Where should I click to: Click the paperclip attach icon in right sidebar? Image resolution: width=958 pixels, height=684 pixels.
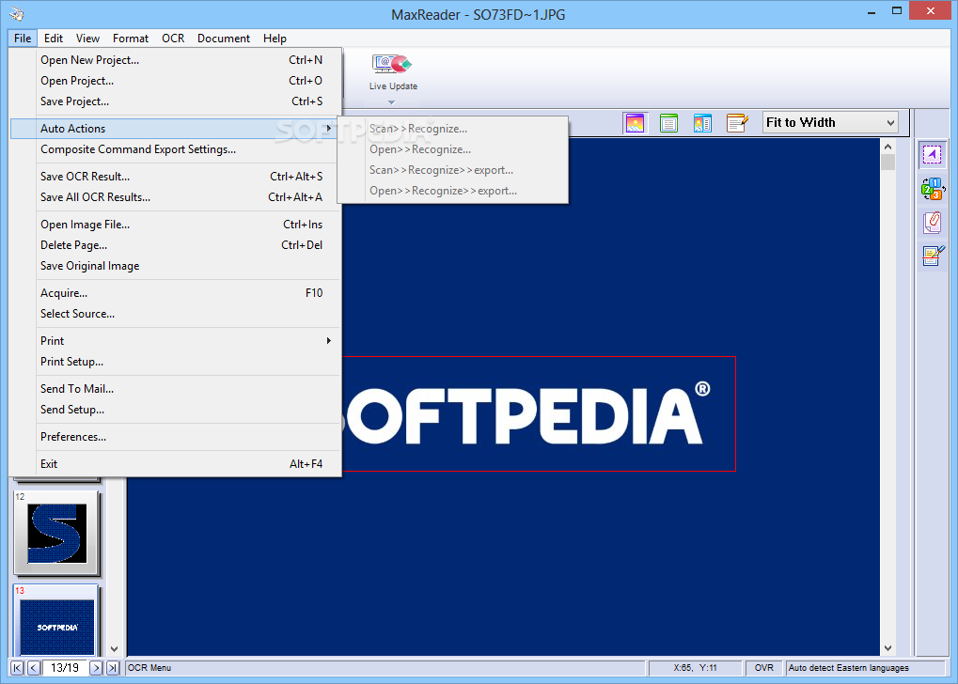click(933, 223)
